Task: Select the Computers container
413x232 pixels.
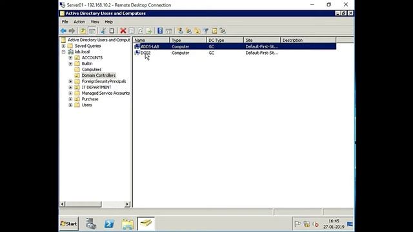Action: pyautogui.click(x=92, y=70)
